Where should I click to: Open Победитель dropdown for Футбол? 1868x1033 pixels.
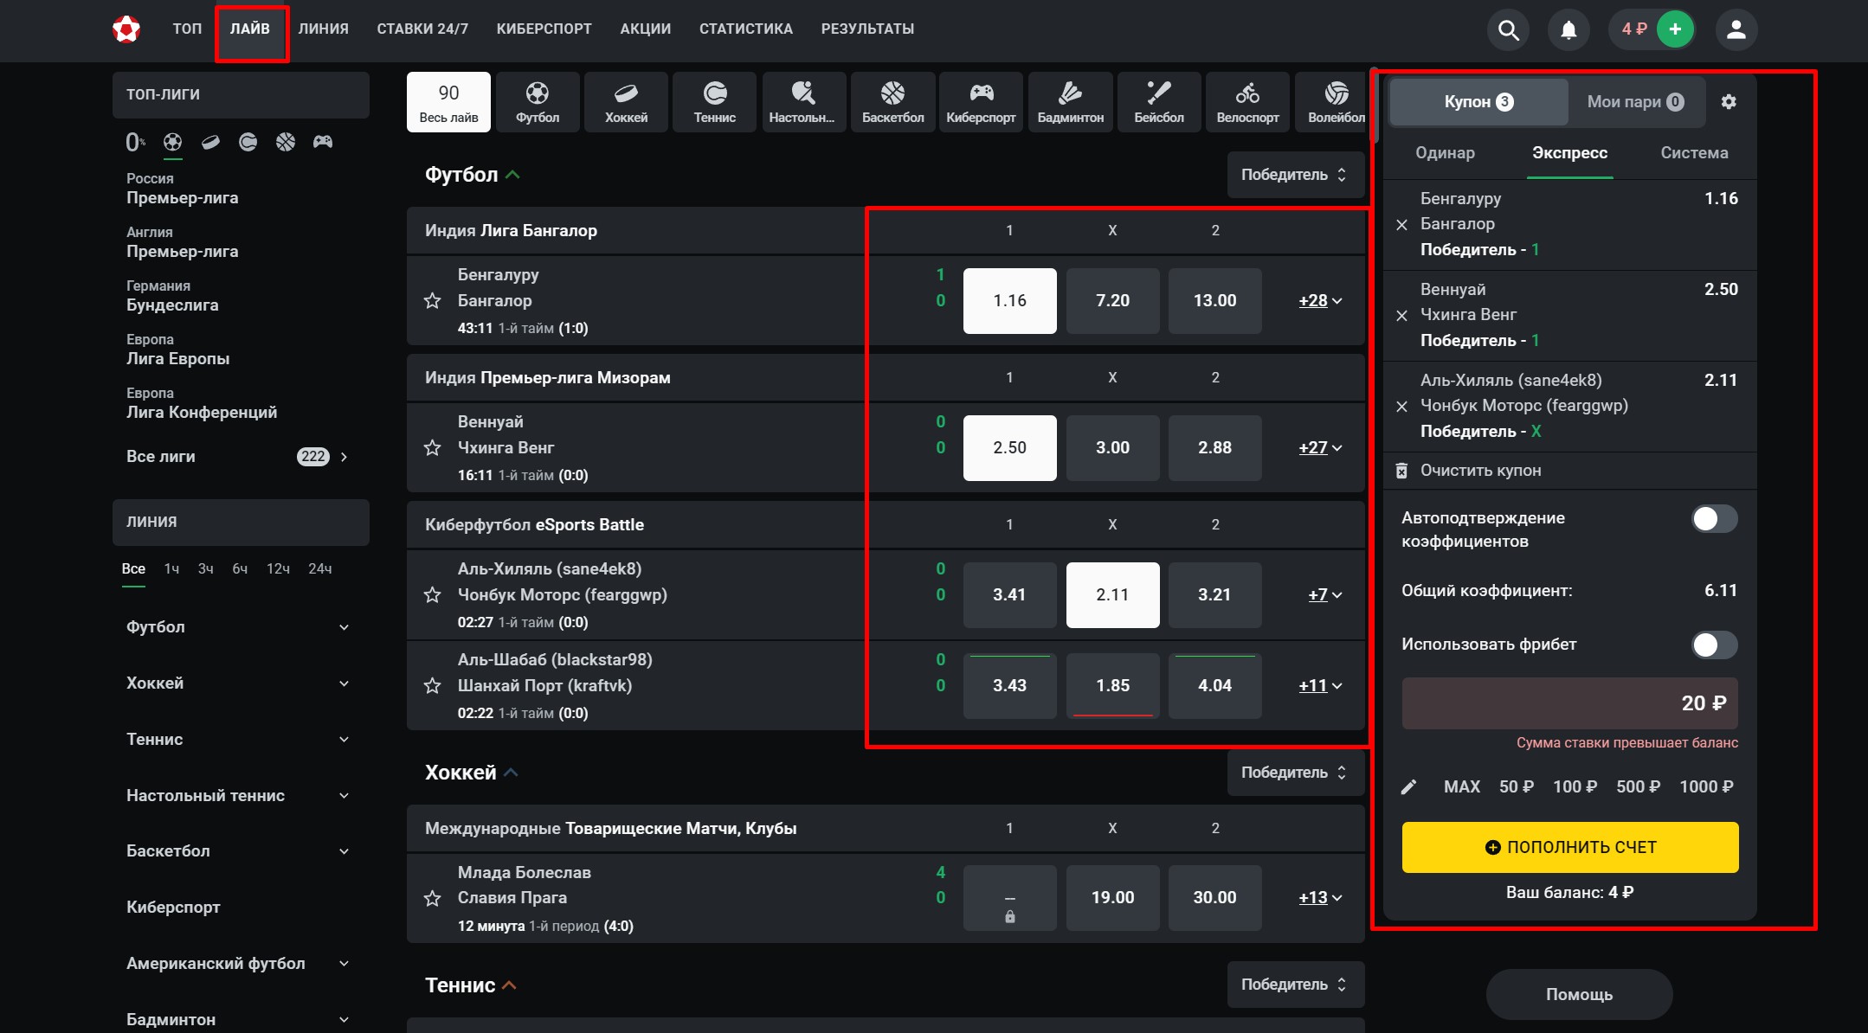click(x=1294, y=175)
